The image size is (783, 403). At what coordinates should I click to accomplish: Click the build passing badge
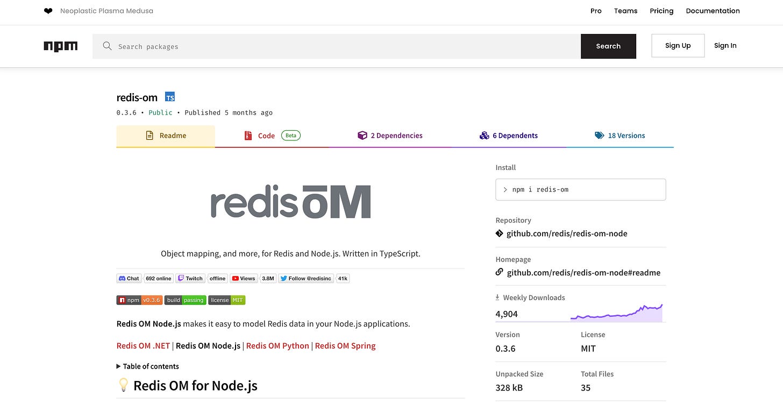186,300
